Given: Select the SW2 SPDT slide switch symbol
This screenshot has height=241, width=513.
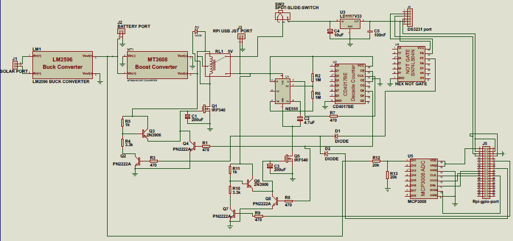Looking at the screenshot, I should pos(282,16).
